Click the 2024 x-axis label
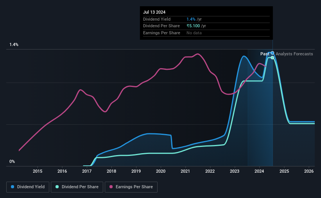321x198 pixels. point(259,171)
